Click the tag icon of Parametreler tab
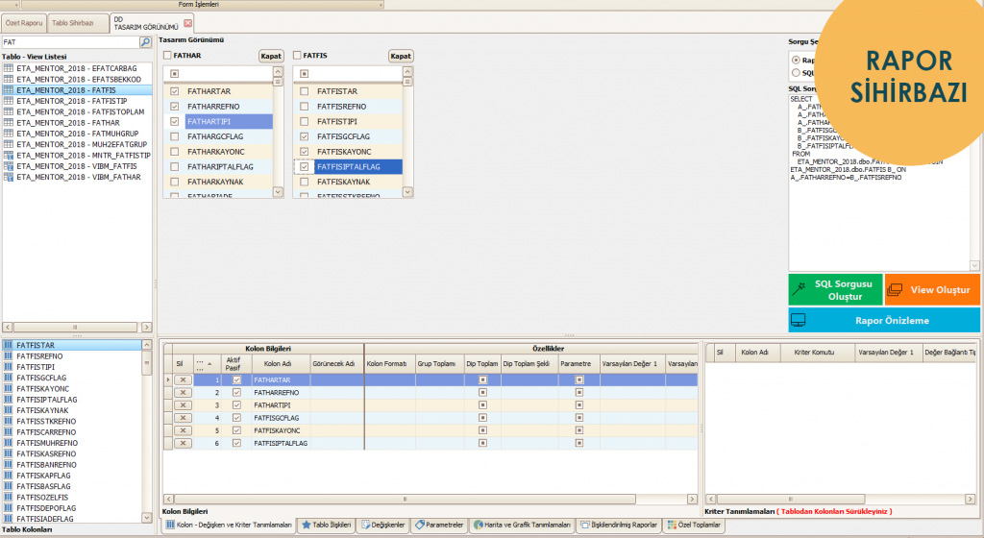Screen dimensions: 984x538 tap(419, 525)
